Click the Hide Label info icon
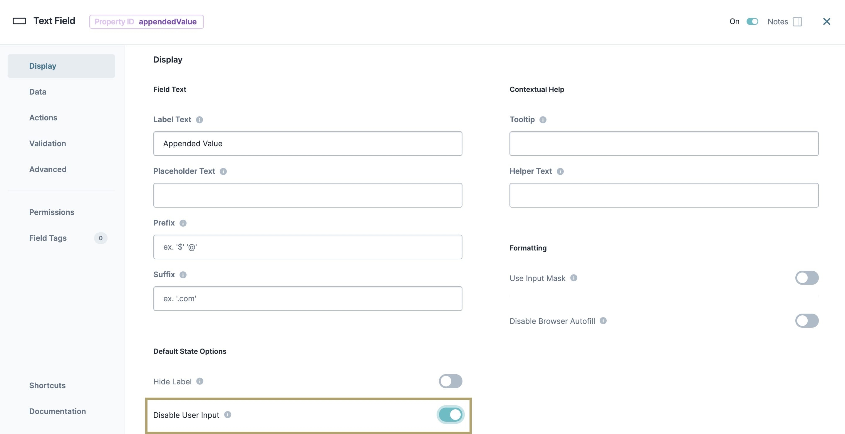 coord(200,381)
